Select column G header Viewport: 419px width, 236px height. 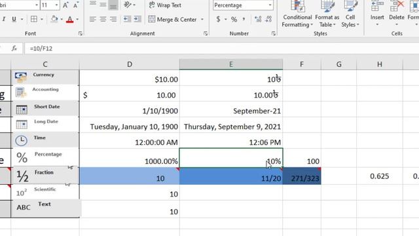click(339, 64)
